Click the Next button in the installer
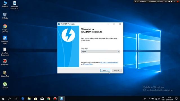Image resolution: width=180 pixels, height=101 pixels. point(105,70)
